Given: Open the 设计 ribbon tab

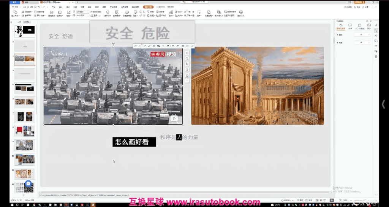Looking at the screenshot, I should click(68, 7).
